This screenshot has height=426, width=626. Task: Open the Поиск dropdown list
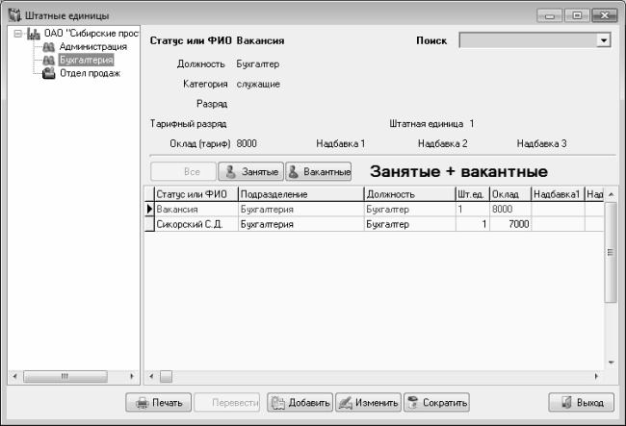click(604, 40)
